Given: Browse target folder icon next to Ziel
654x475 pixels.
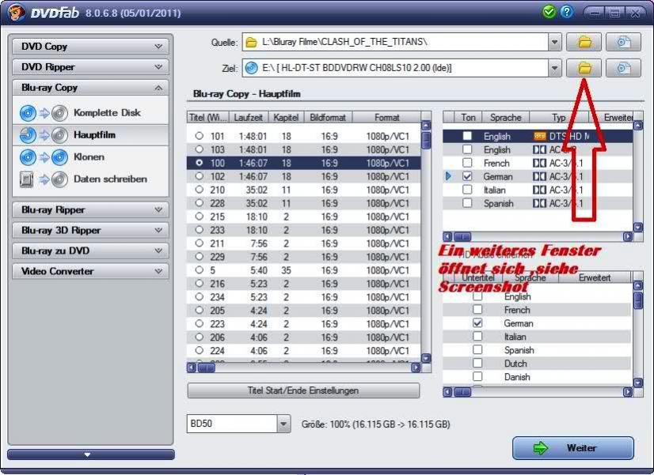Looking at the screenshot, I should (x=584, y=68).
